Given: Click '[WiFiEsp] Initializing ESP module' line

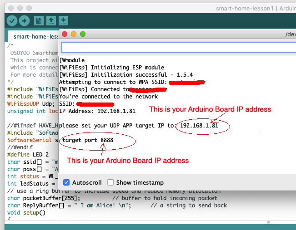Looking at the screenshot, I should click(x=112, y=68).
